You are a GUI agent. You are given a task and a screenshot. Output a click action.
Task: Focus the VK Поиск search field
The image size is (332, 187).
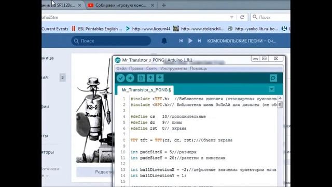pos(111,41)
